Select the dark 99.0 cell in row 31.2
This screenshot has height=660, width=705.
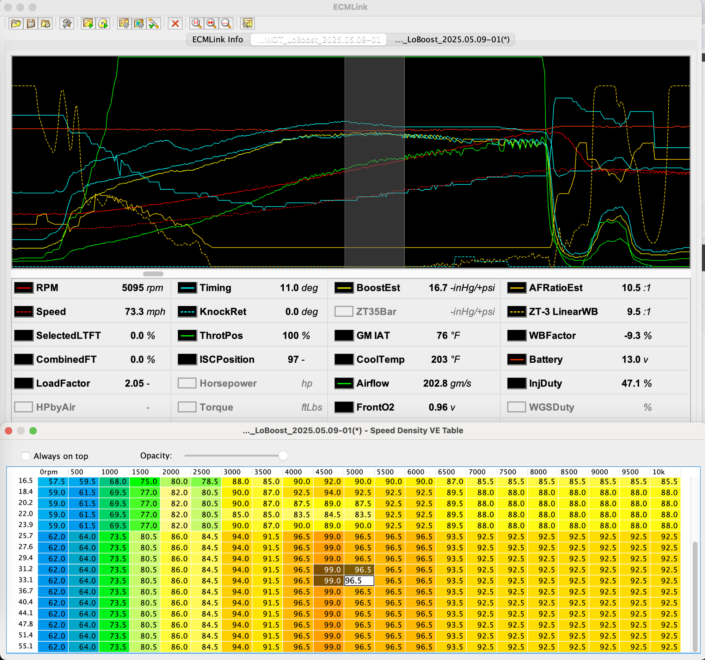[329, 569]
